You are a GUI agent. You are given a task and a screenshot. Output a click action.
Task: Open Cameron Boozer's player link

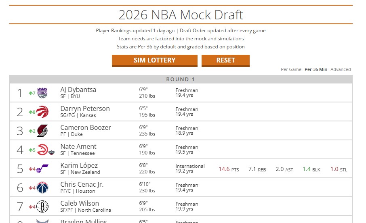(86, 127)
